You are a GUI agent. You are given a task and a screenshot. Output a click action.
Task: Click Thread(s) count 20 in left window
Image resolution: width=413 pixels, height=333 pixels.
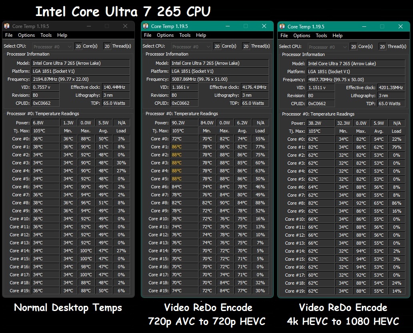pos(107,46)
